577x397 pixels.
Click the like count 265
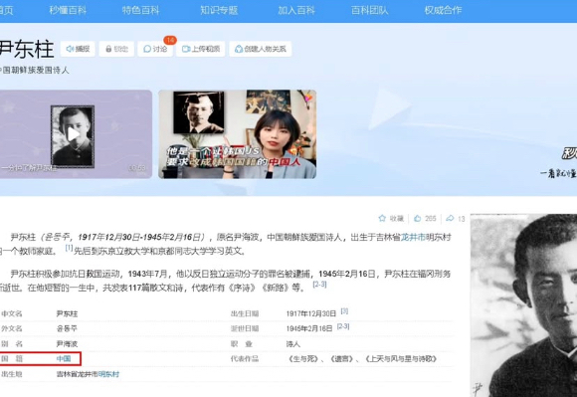[430, 219]
